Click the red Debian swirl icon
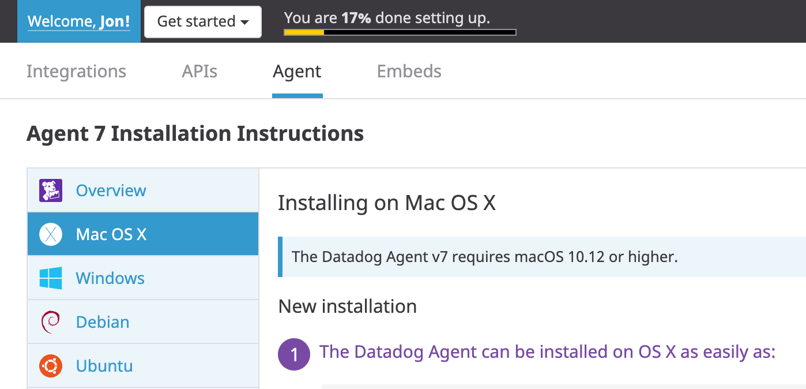806x389 pixels. [51, 322]
